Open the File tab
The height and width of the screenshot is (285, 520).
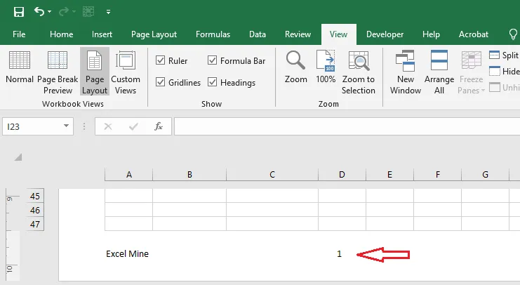pyautogui.click(x=19, y=34)
